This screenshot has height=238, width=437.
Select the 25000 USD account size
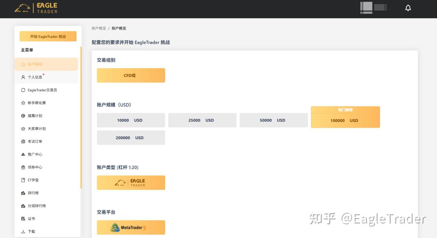click(x=202, y=120)
